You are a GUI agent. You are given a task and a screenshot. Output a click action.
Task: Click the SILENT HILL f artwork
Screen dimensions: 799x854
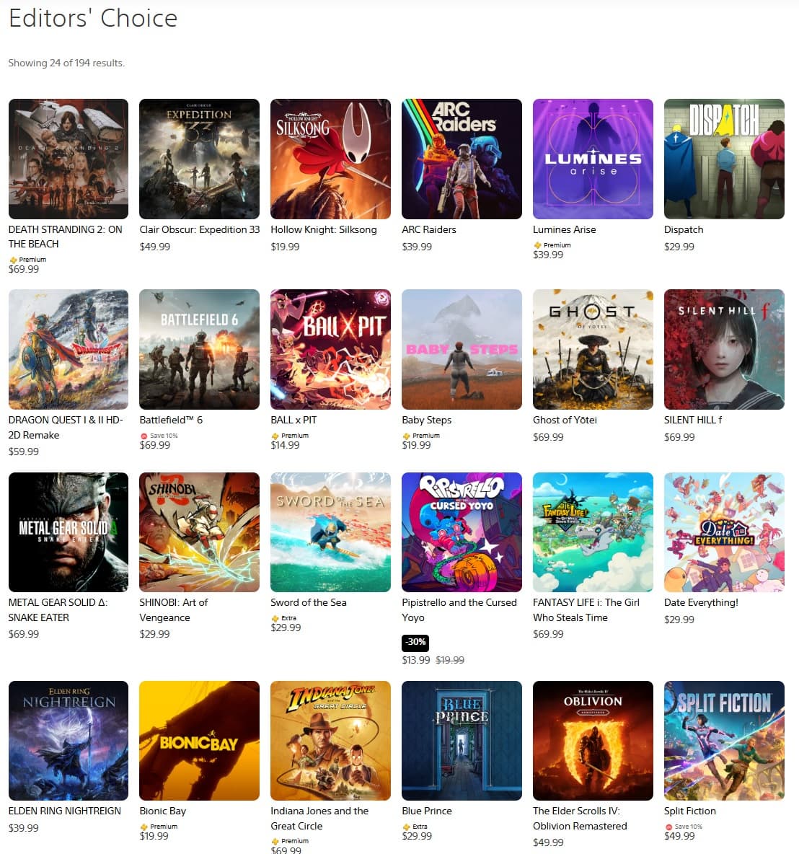click(725, 349)
